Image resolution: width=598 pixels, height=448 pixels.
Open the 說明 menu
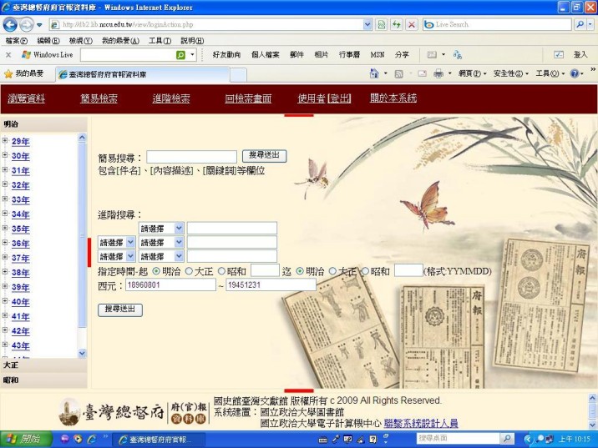[192, 41]
